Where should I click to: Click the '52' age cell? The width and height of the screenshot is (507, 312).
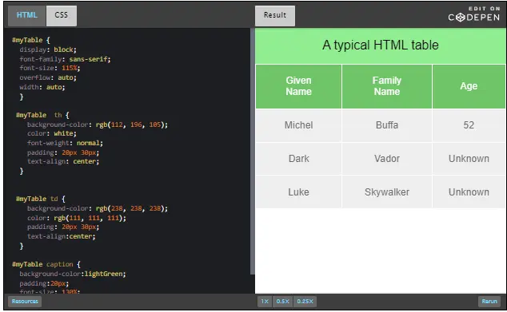[469, 125]
